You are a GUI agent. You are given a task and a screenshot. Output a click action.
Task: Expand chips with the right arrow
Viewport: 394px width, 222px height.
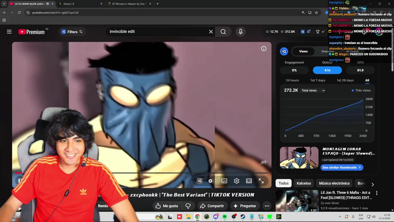click(372, 184)
